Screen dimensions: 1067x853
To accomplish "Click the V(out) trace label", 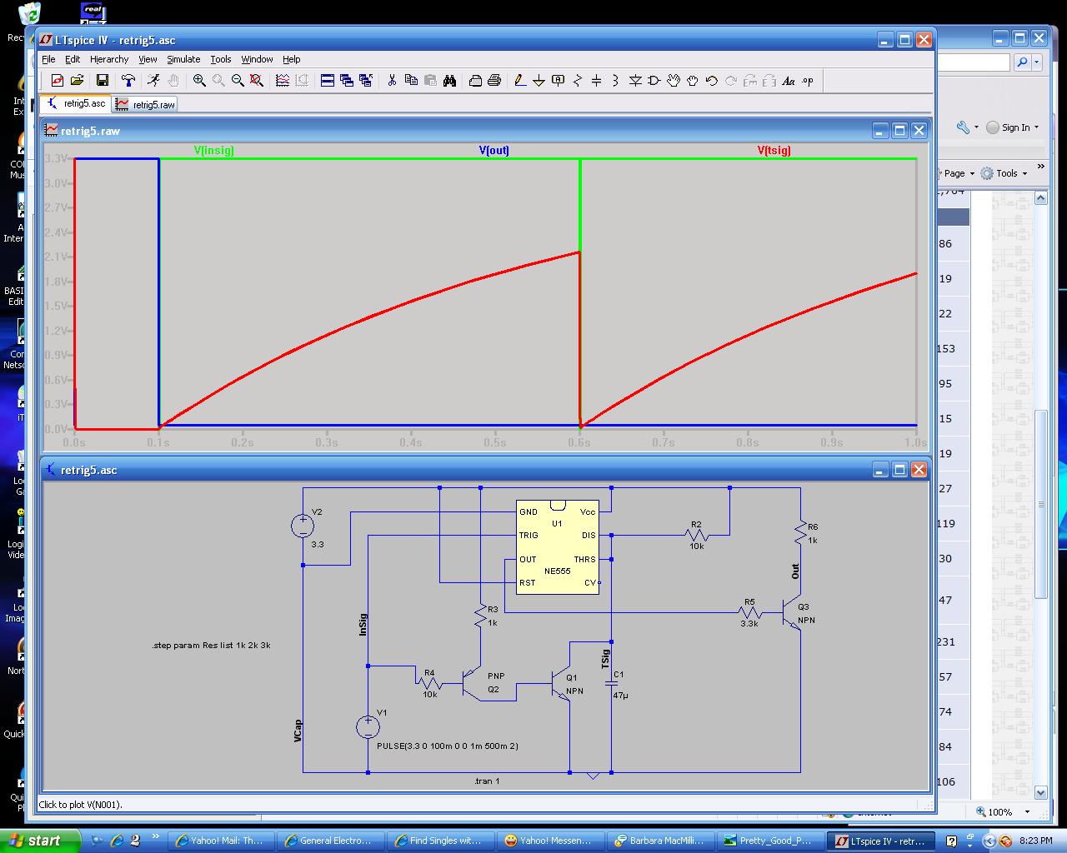I will coord(494,151).
